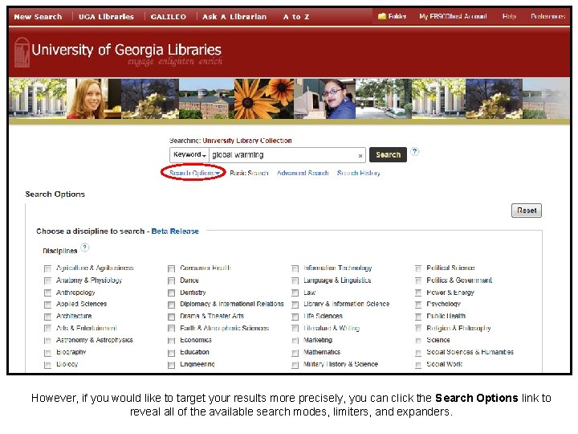The height and width of the screenshot is (434, 578).
Task: Check the Marketing checkbox
Action: pyautogui.click(x=295, y=341)
